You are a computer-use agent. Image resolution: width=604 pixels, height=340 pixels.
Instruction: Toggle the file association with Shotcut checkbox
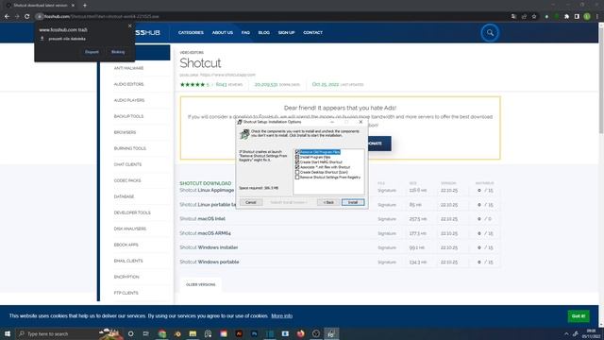tap(297, 167)
